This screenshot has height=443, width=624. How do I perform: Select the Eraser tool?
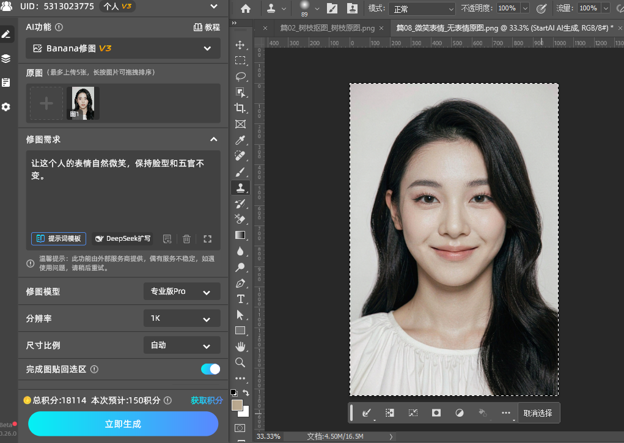(x=240, y=219)
